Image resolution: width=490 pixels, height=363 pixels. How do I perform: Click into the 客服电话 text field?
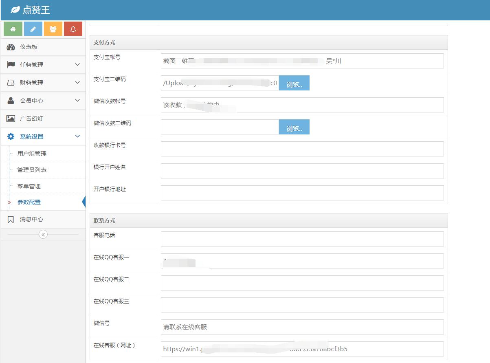pos(302,239)
